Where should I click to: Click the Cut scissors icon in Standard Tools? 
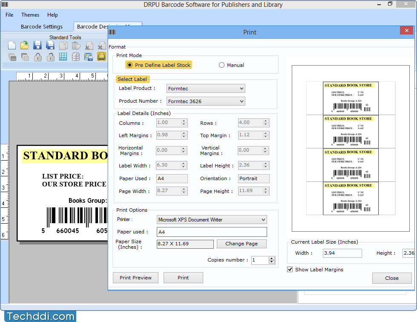point(89,46)
